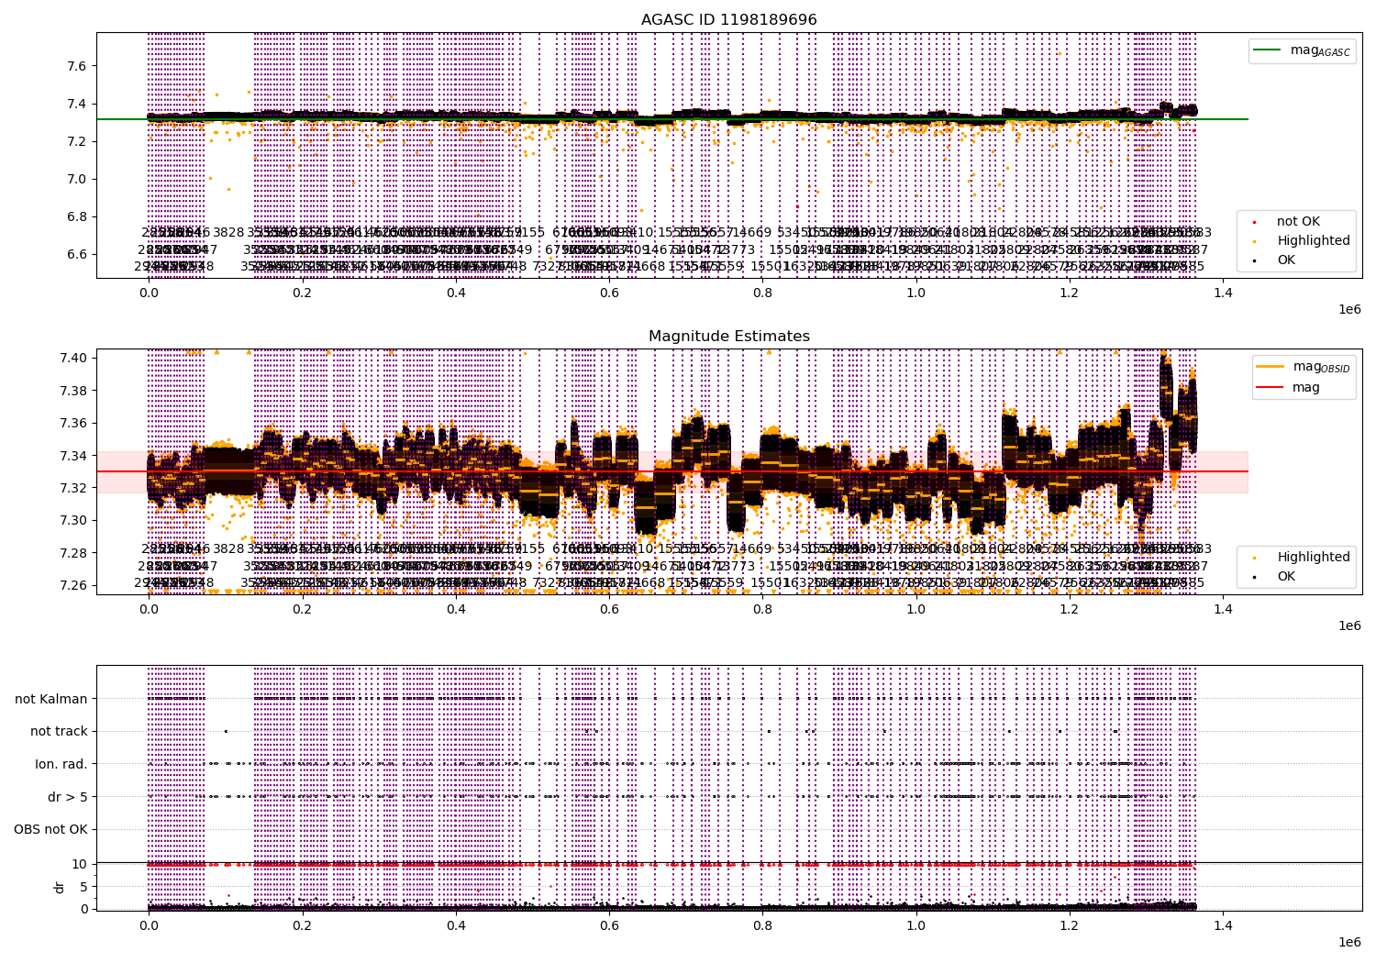This screenshot has height=963, width=1376.
Task: Click the "0.2" x-axis tick of bottom plot
Action: click(302, 925)
